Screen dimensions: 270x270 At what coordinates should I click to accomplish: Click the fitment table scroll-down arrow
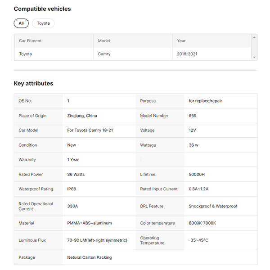254,57
